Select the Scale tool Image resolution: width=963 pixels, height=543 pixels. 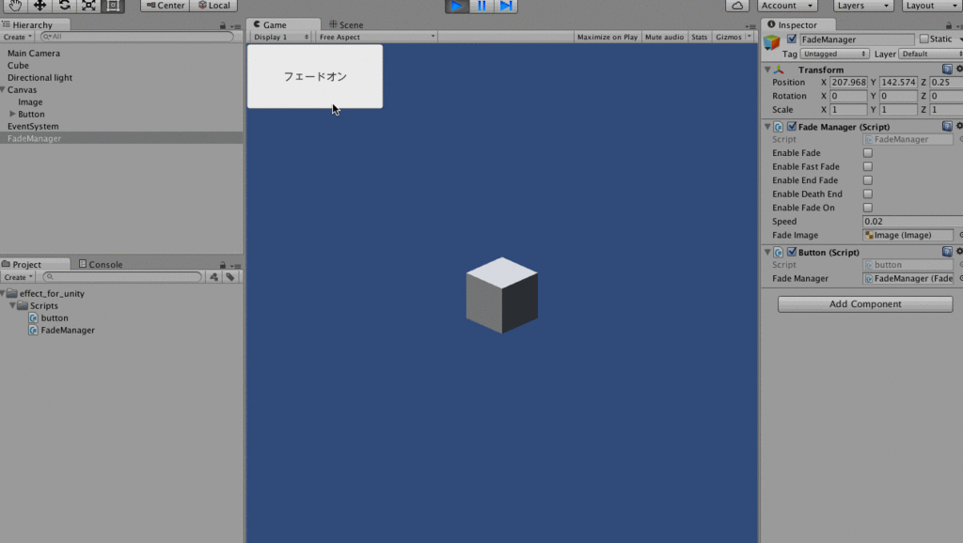tap(87, 6)
